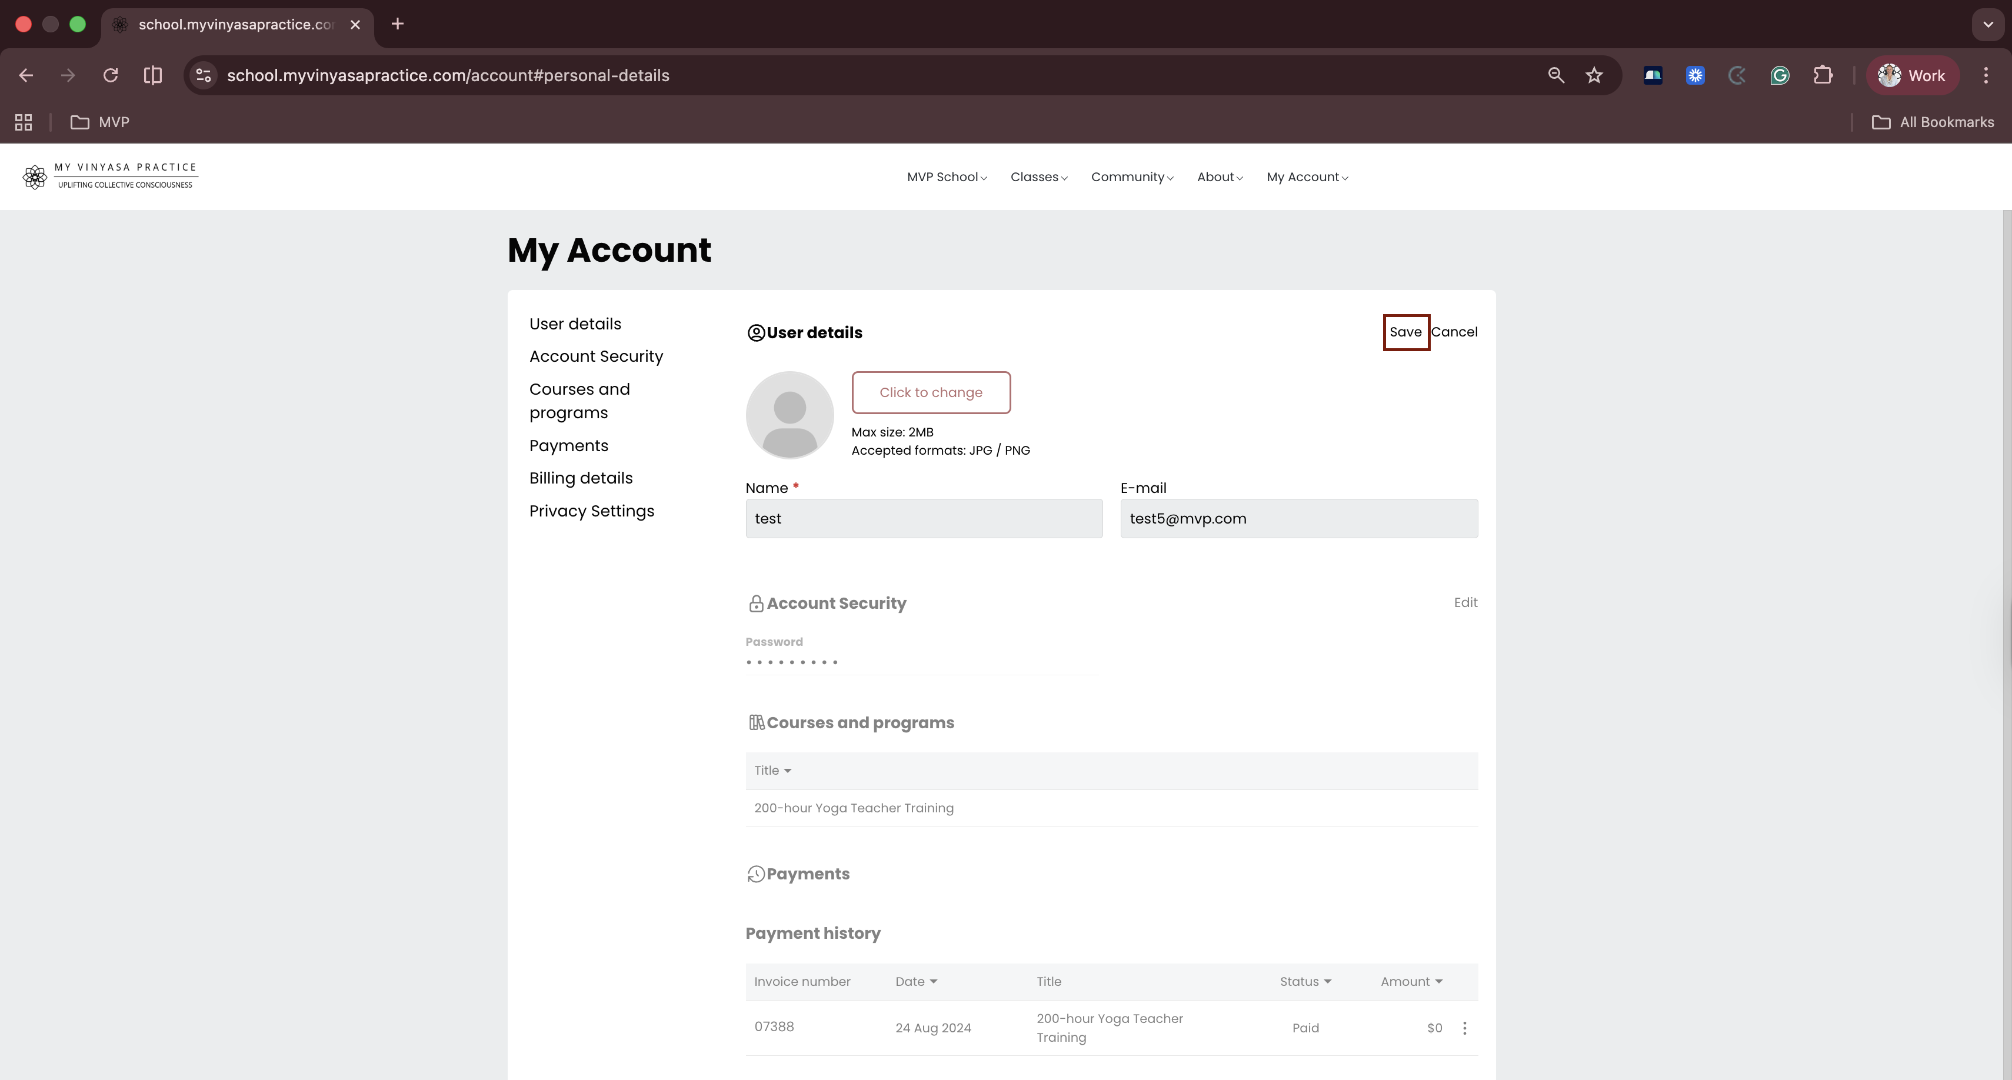Expand the Classes menu
Image resolution: width=2012 pixels, height=1080 pixels.
click(x=1039, y=177)
